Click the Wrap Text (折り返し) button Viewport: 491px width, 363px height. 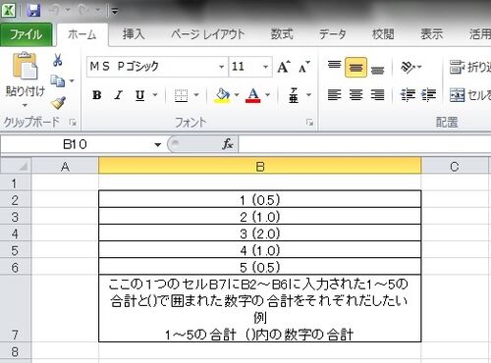point(470,67)
